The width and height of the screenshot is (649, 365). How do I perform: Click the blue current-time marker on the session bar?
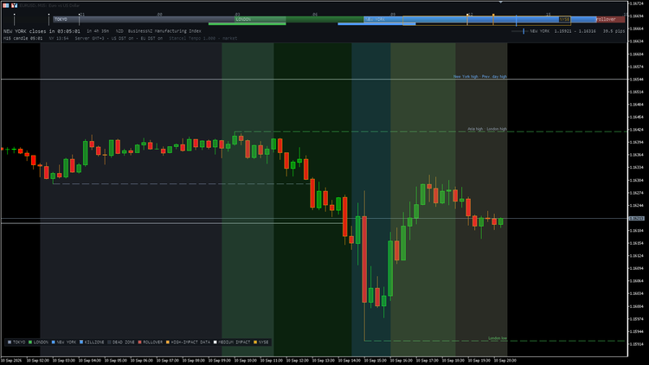pos(516,20)
